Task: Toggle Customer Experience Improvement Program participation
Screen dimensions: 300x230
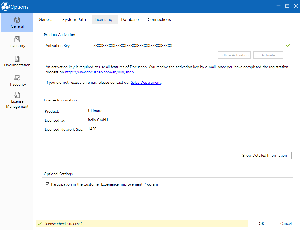Action: coord(48,184)
